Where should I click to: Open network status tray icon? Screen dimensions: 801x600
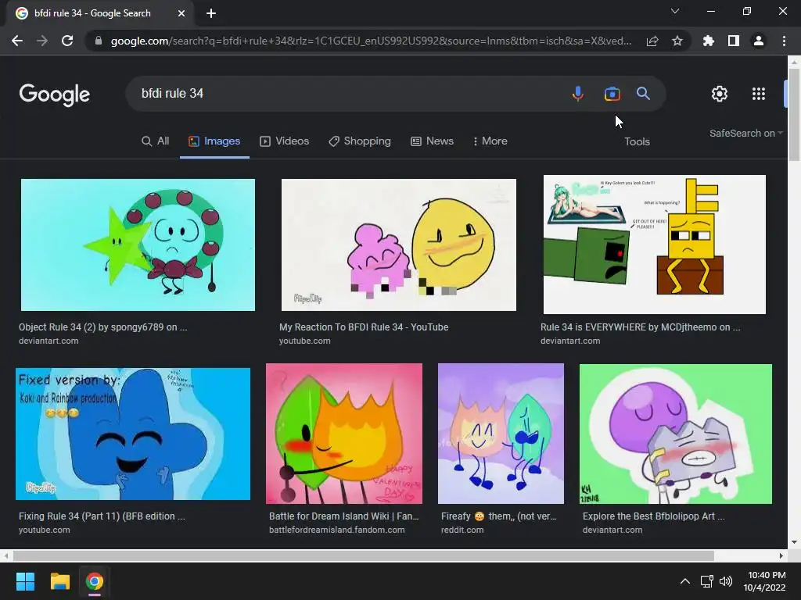pos(706,581)
